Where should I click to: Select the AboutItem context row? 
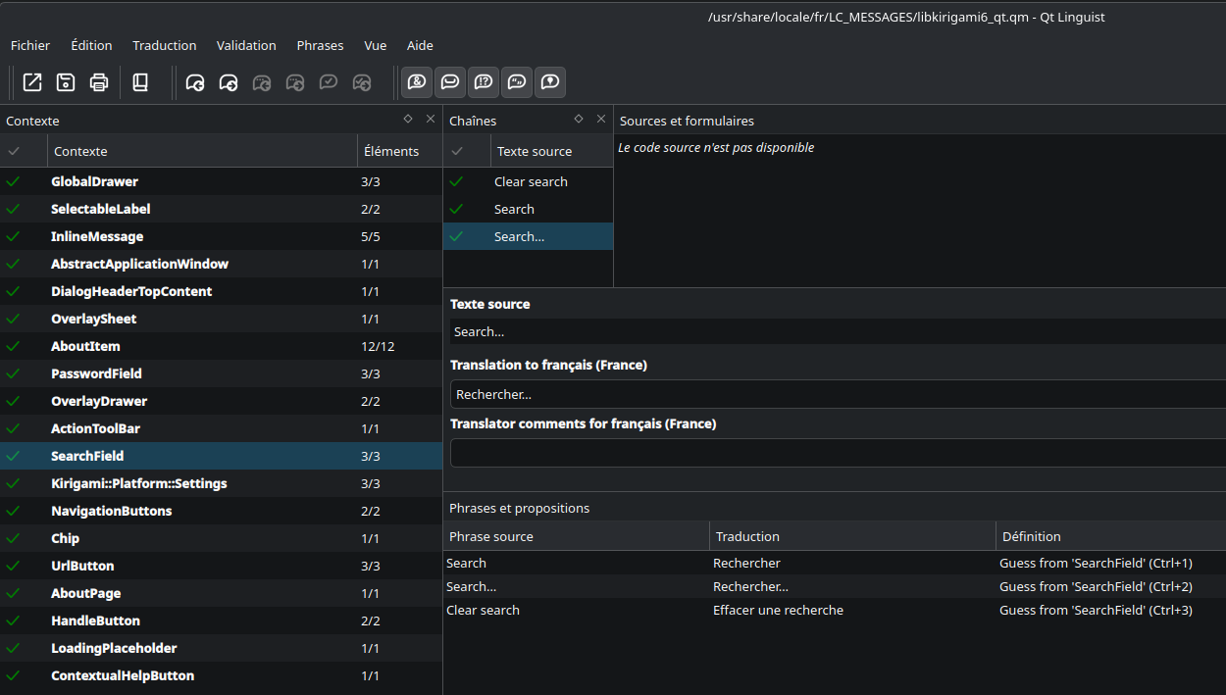[x=85, y=346]
